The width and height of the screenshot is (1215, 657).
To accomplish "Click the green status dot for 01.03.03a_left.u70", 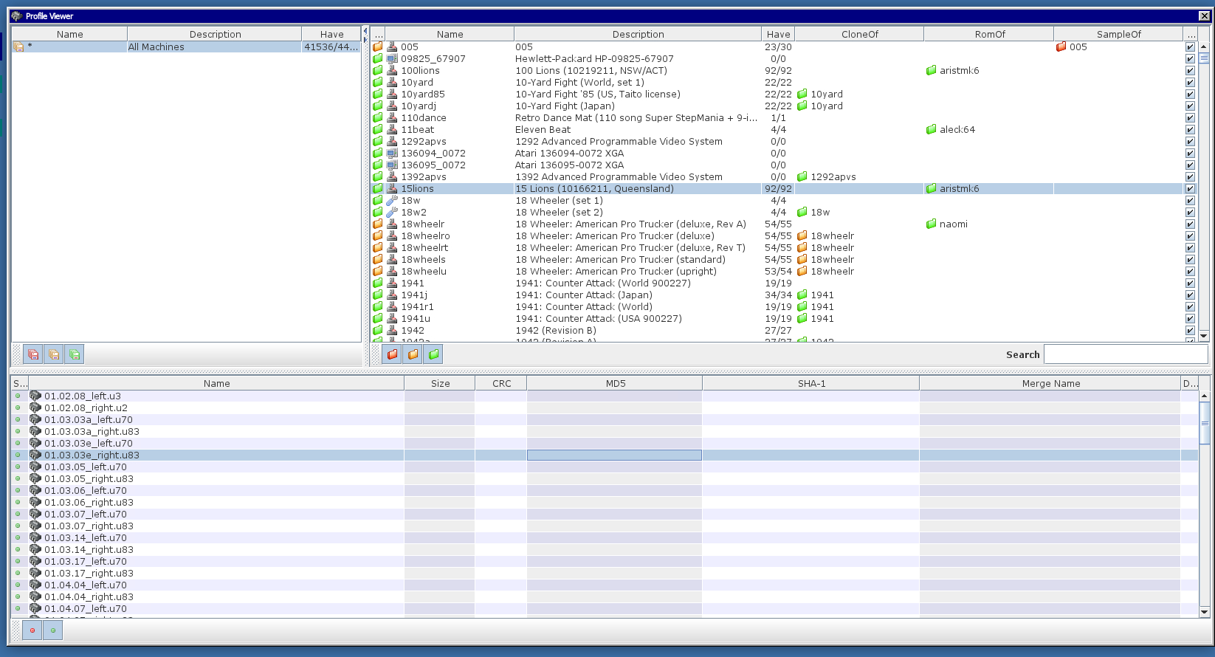I will [18, 419].
